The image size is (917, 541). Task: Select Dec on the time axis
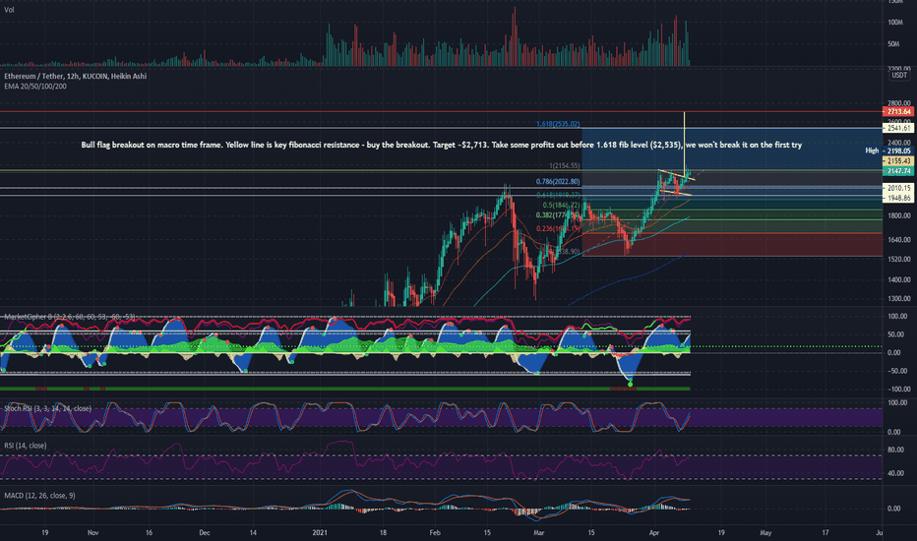(x=204, y=533)
